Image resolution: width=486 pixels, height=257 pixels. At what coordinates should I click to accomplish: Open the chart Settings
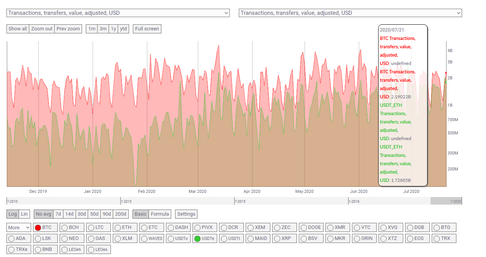186,214
